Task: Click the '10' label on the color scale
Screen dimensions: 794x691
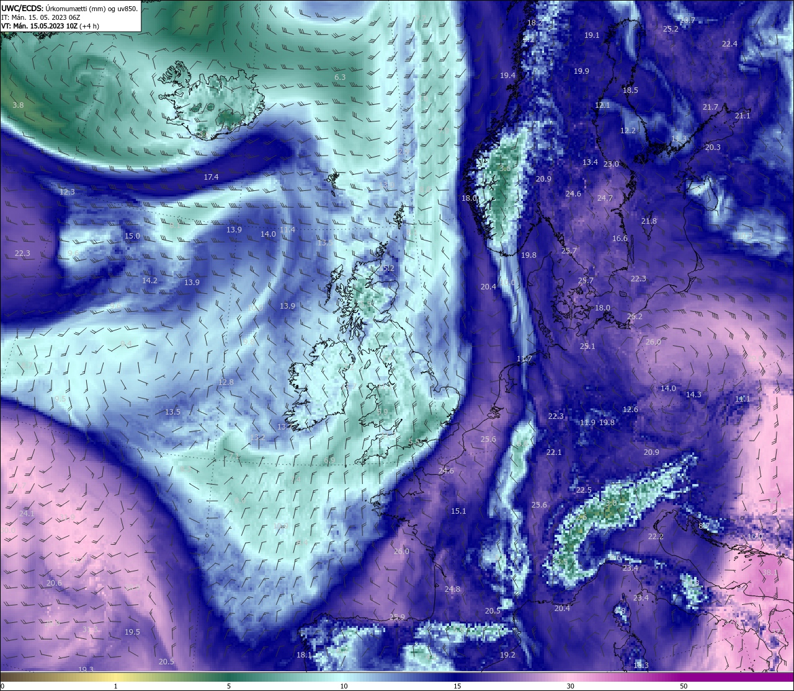Action: (344, 686)
